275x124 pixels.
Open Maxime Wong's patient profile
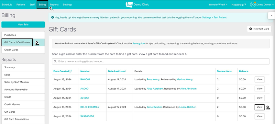pos(184,79)
